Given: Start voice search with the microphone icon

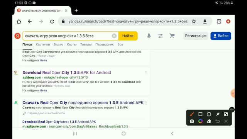Looking at the screenshot, I should (x=149, y=36).
